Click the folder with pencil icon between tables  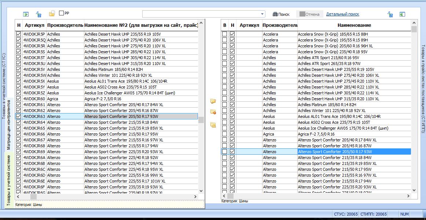[x=213, y=101]
